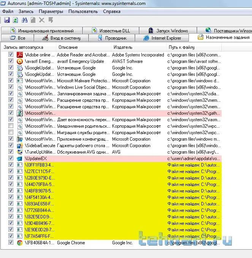
Task: Sort by Путь к файлу column header
Action: click(194, 47)
